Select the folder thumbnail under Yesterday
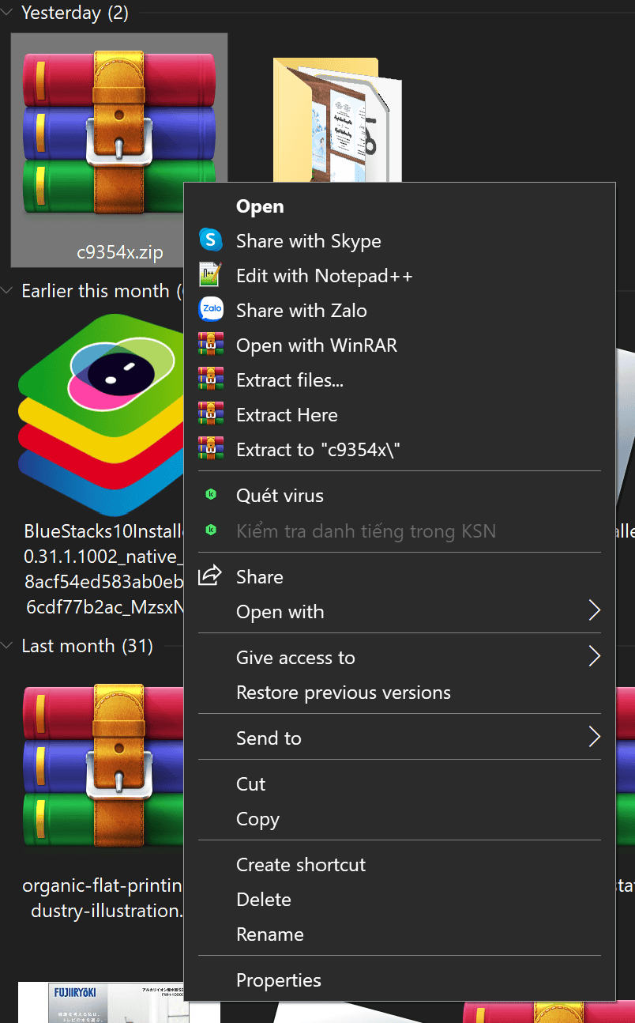 [x=336, y=119]
